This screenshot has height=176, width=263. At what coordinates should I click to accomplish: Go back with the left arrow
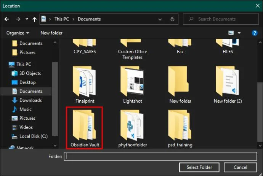(7, 19)
